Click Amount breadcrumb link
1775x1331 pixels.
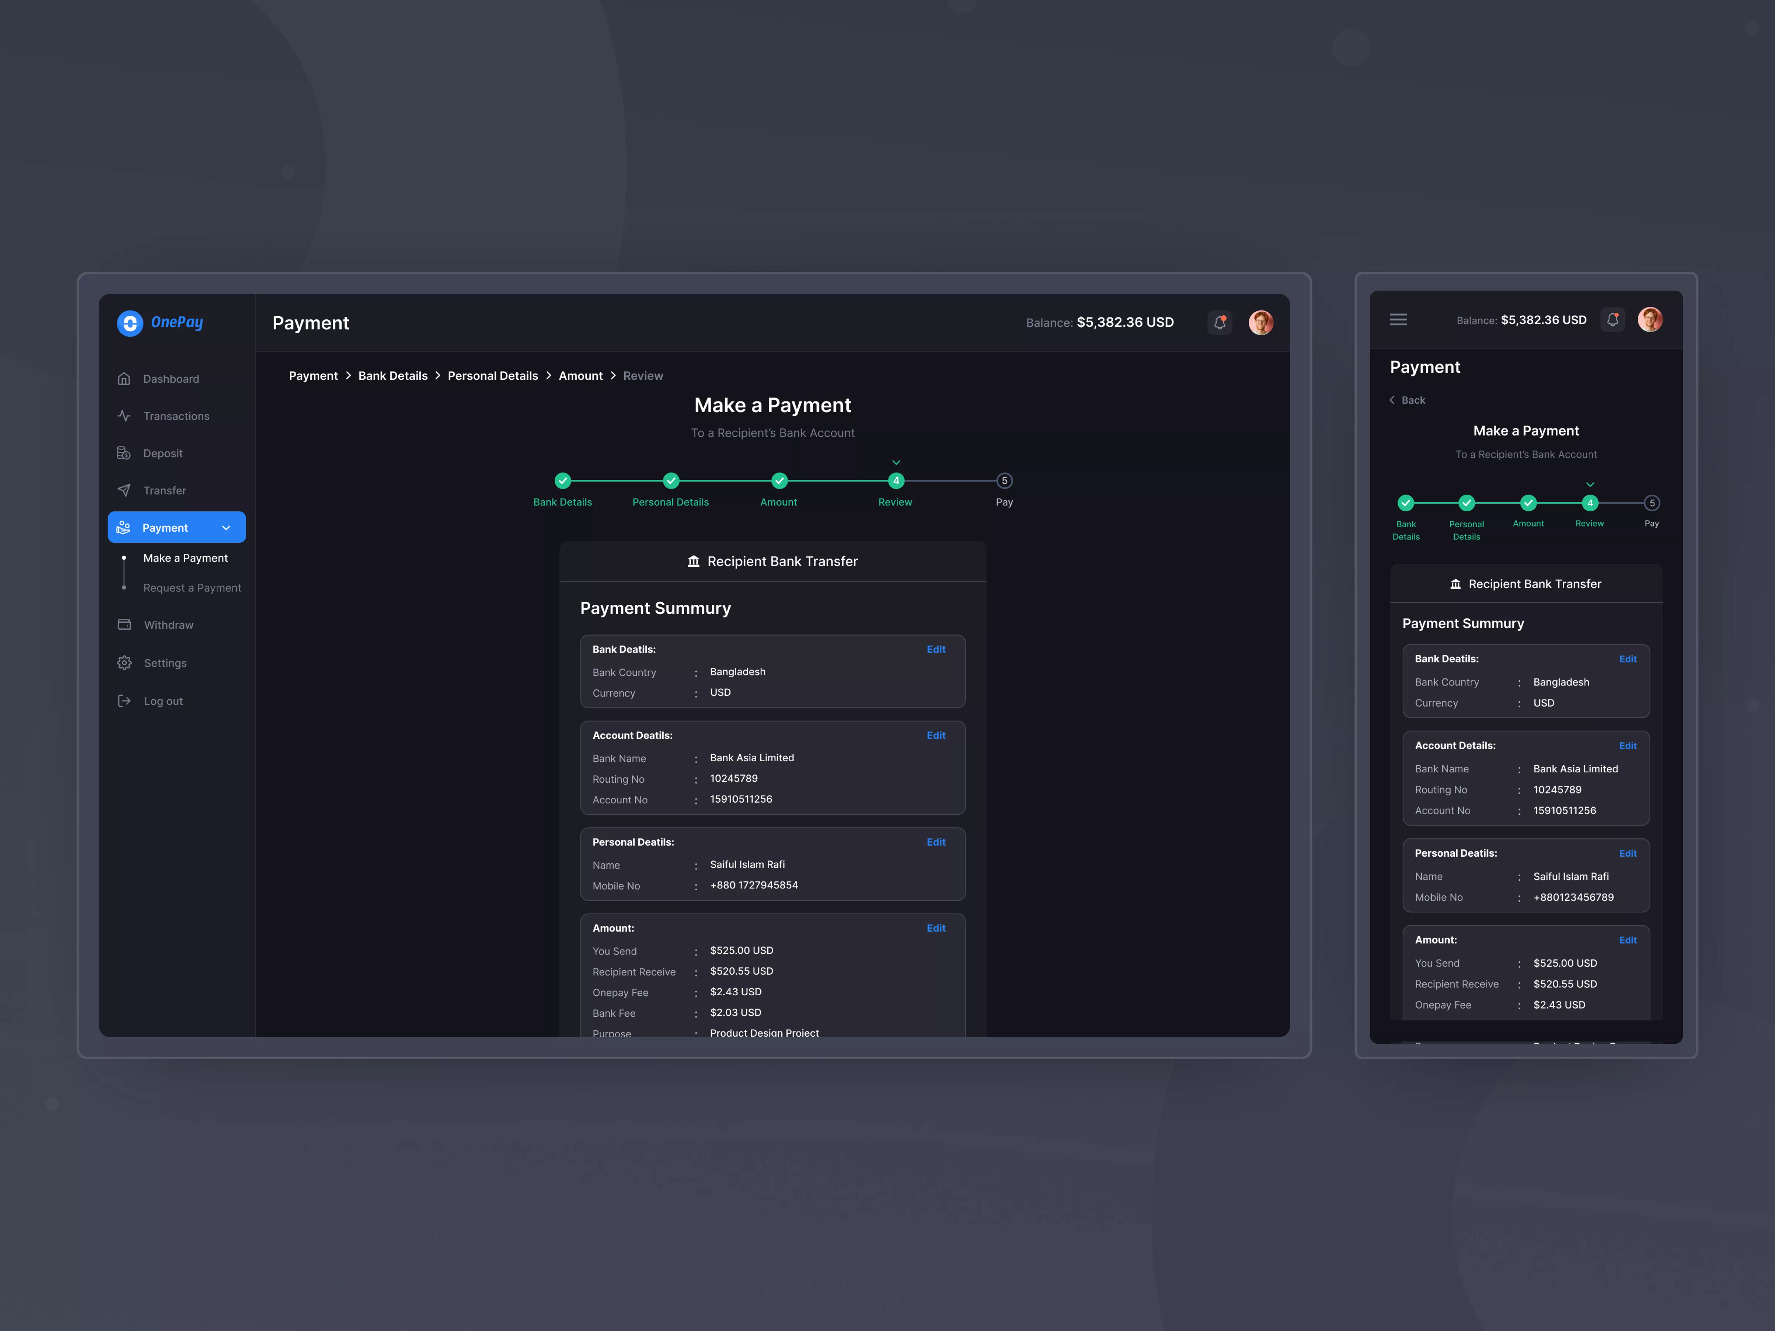pos(581,376)
